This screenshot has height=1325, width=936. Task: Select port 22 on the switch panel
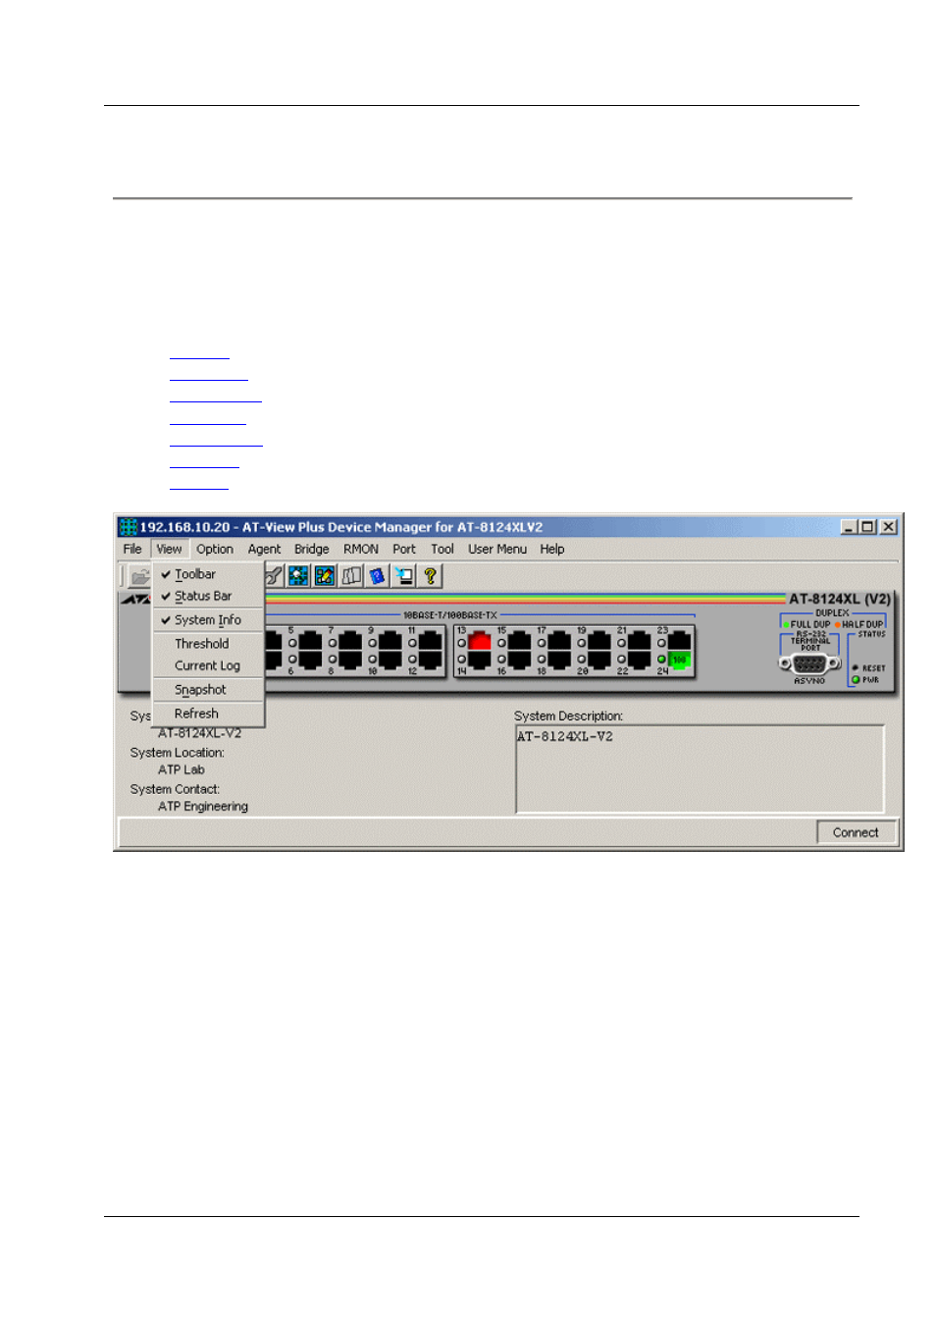(x=639, y=660)
